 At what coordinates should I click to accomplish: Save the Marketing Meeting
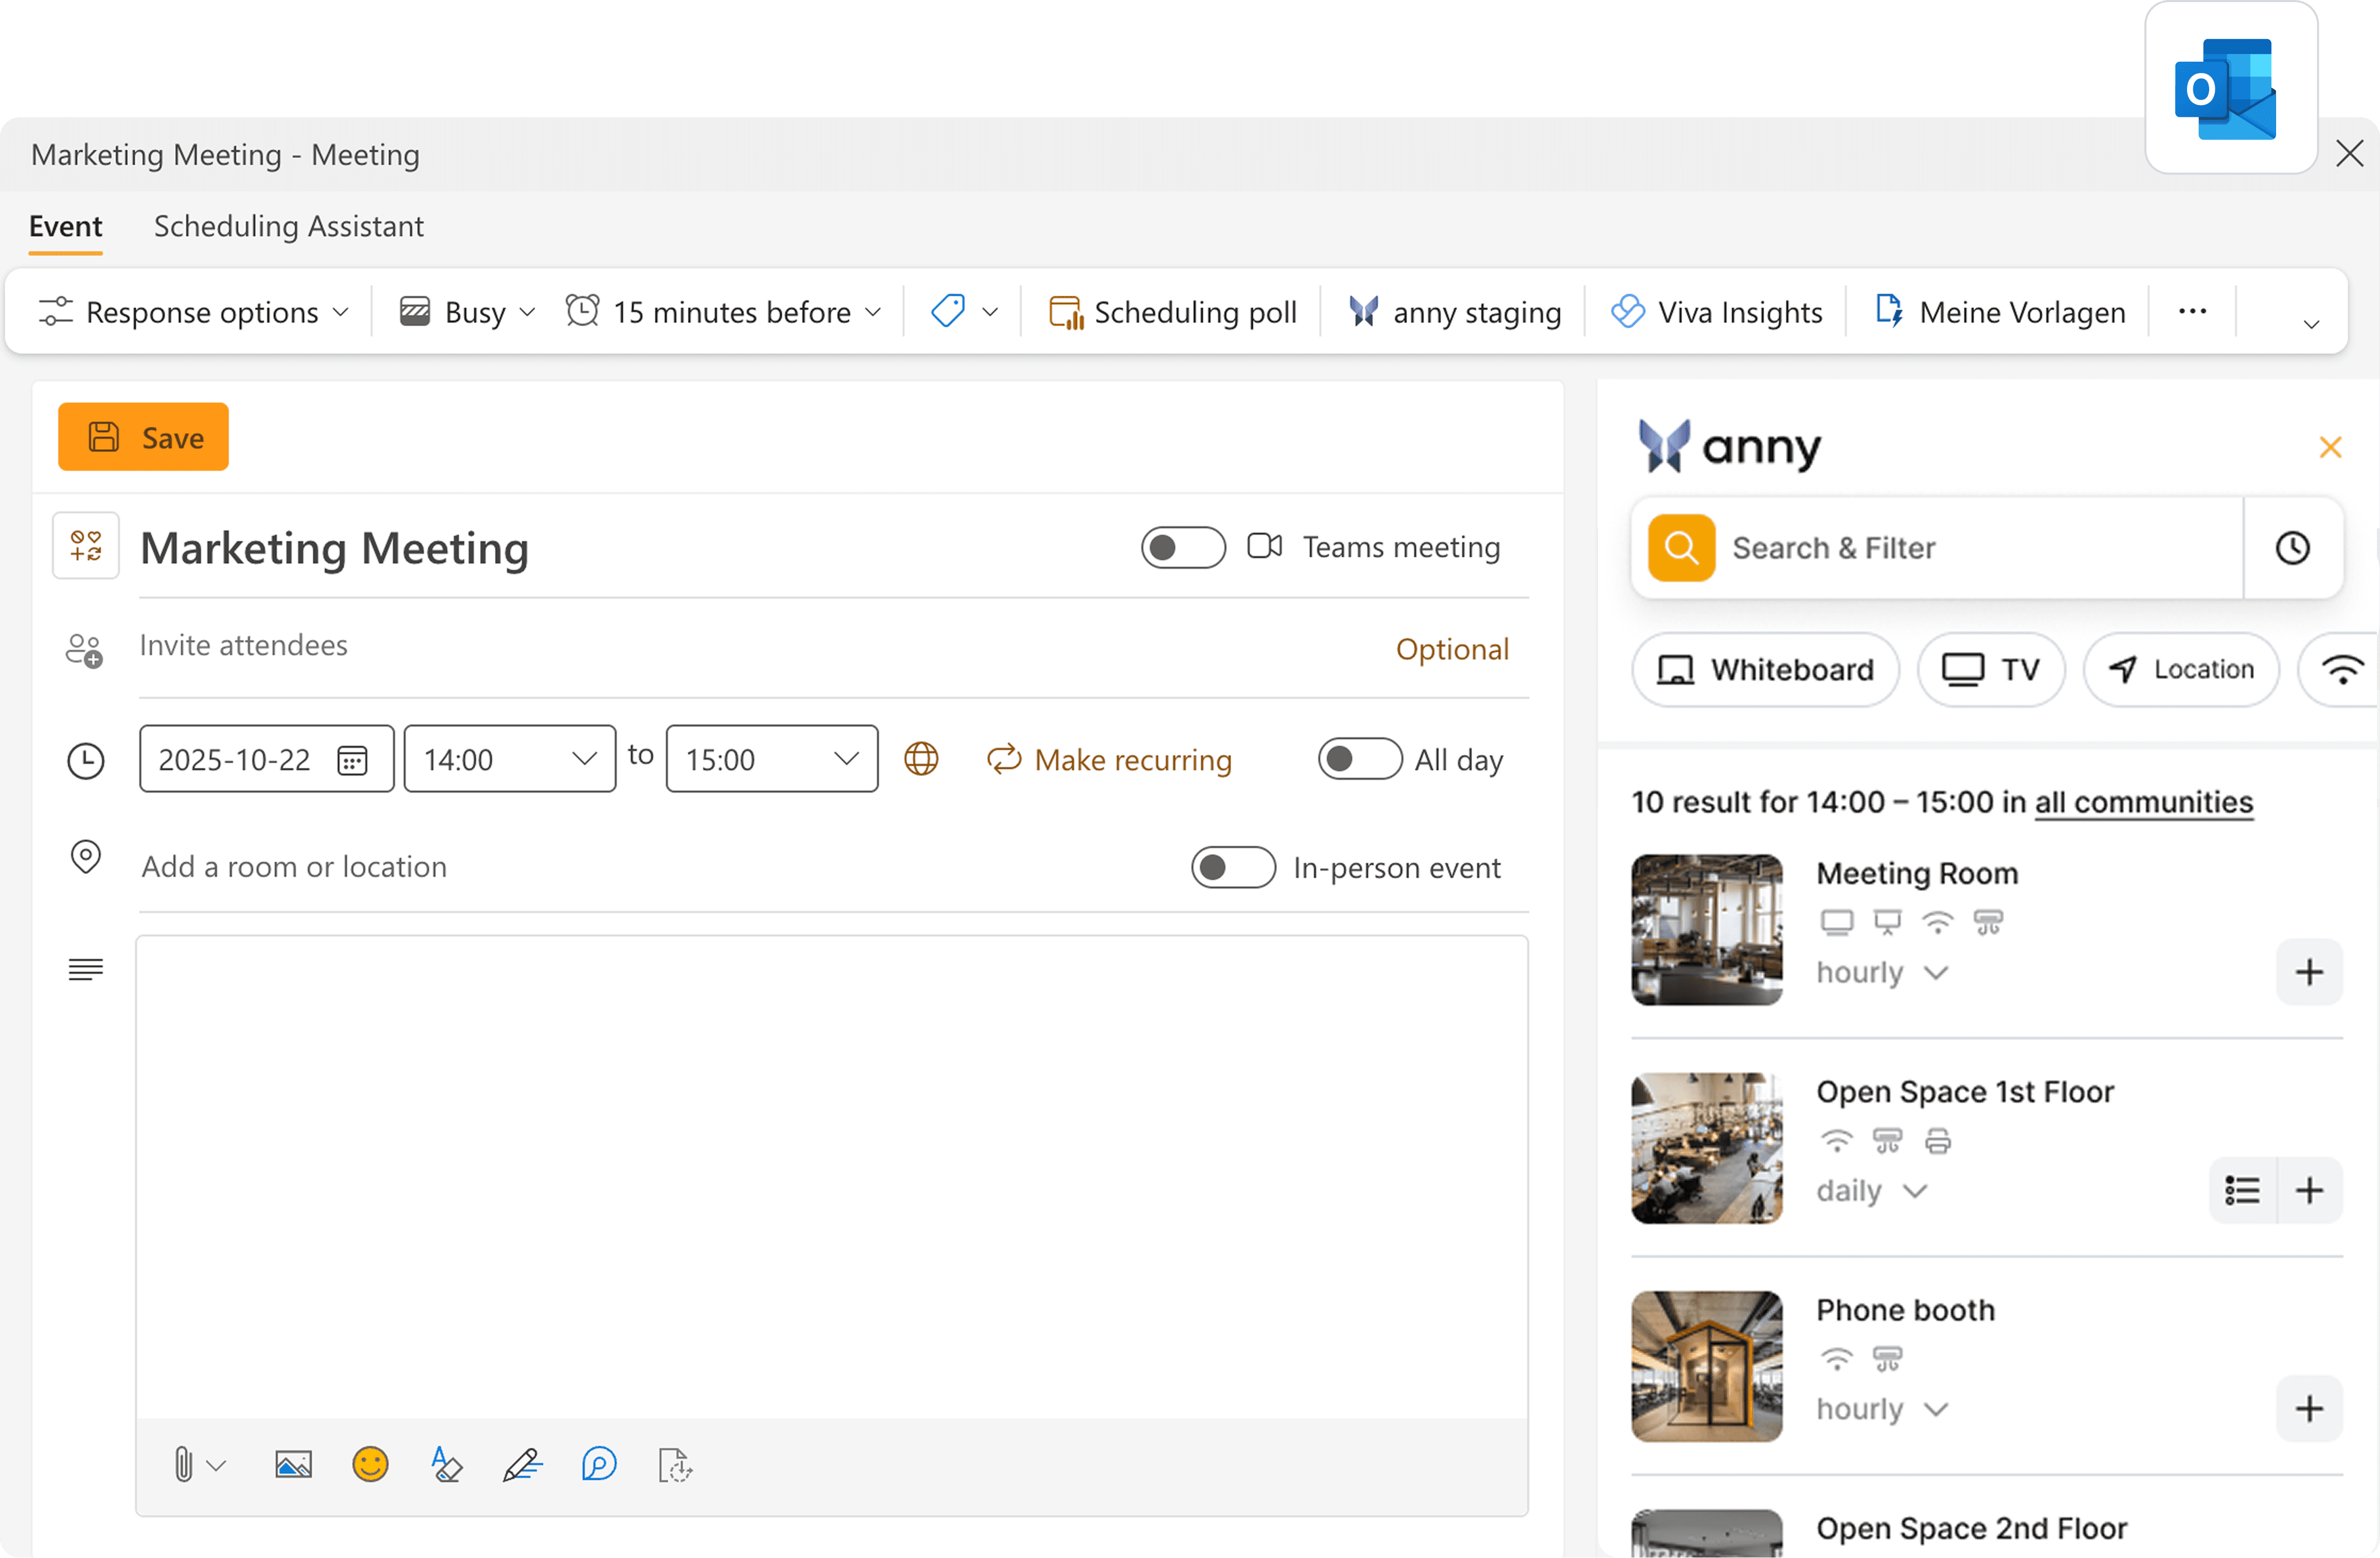tap(143, 437)
